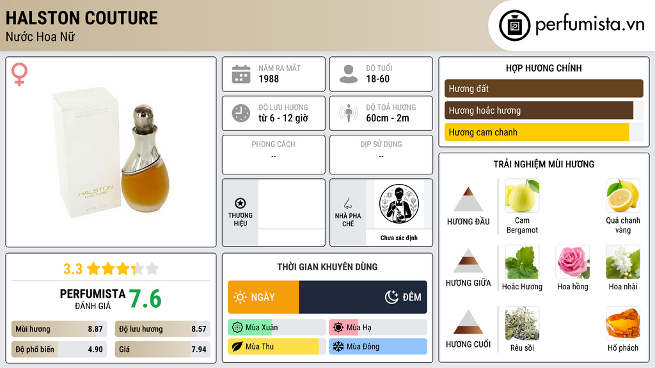Image resolution: width=655 pixels, height=368 pixels.
Task: Select the Ngày daytime segment
Action: click(264, 297)
